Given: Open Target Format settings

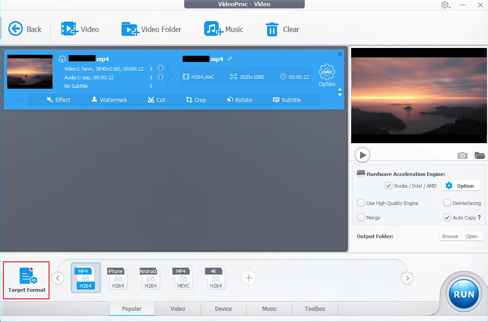Looking at the screenshot, I should (x=27, y=280).
